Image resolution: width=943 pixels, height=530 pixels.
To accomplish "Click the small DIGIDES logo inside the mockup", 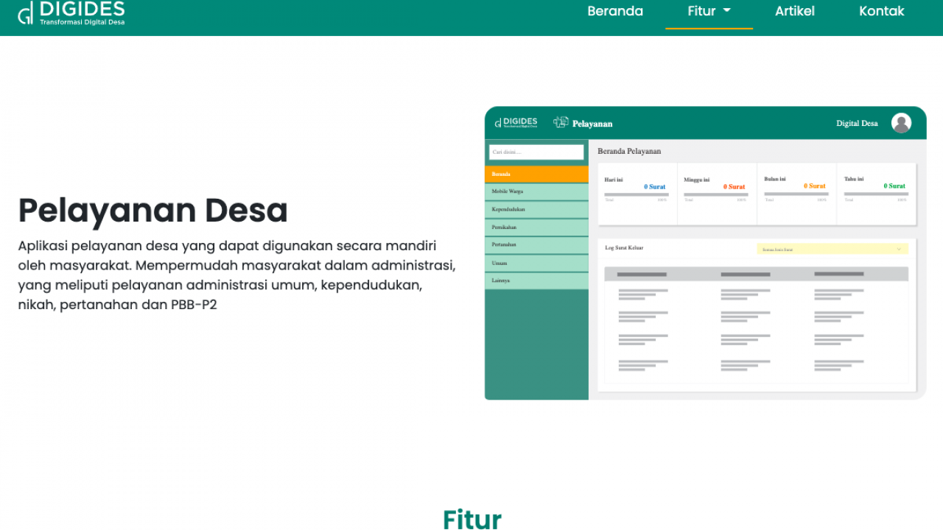I will click(x=516, y=123).
